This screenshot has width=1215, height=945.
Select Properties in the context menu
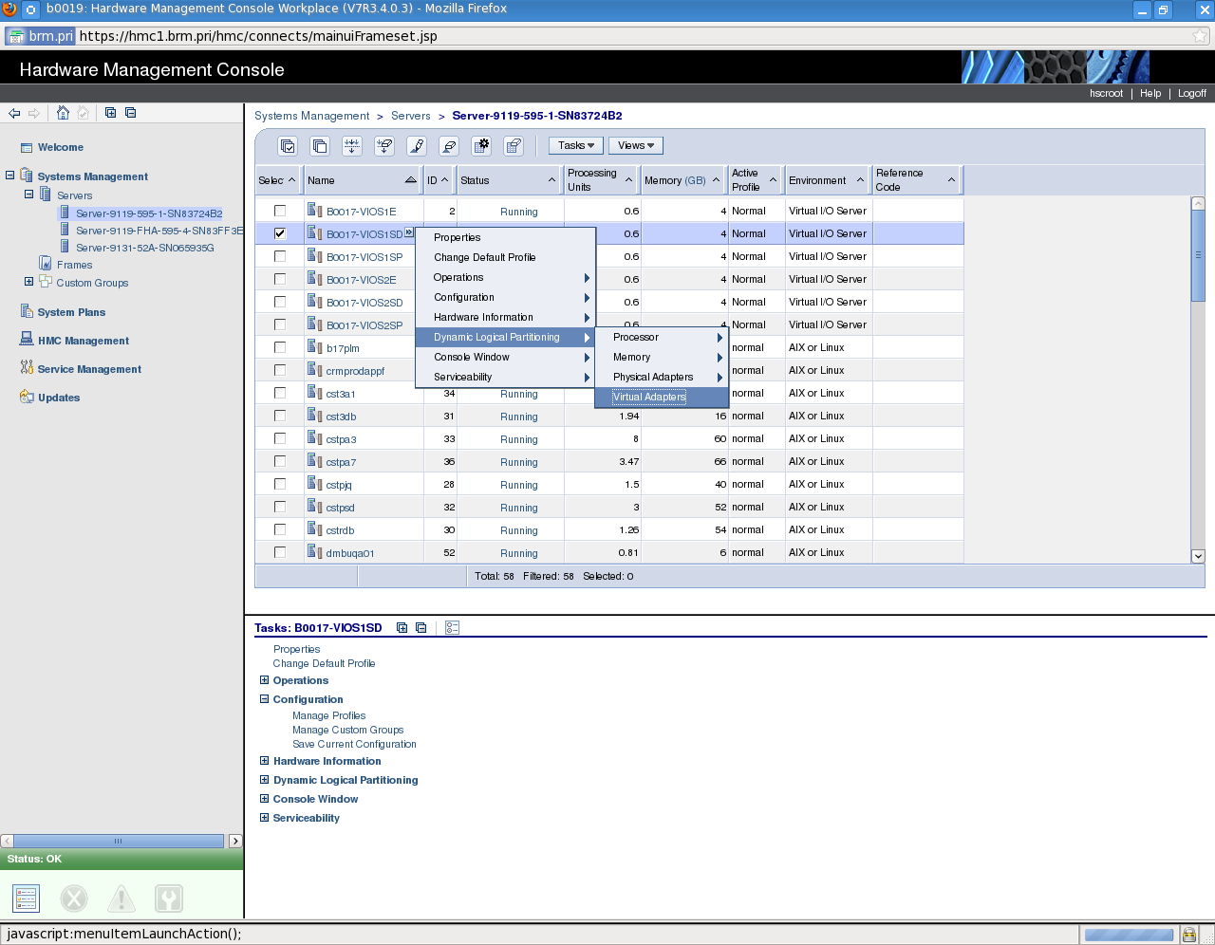point(457,238)
